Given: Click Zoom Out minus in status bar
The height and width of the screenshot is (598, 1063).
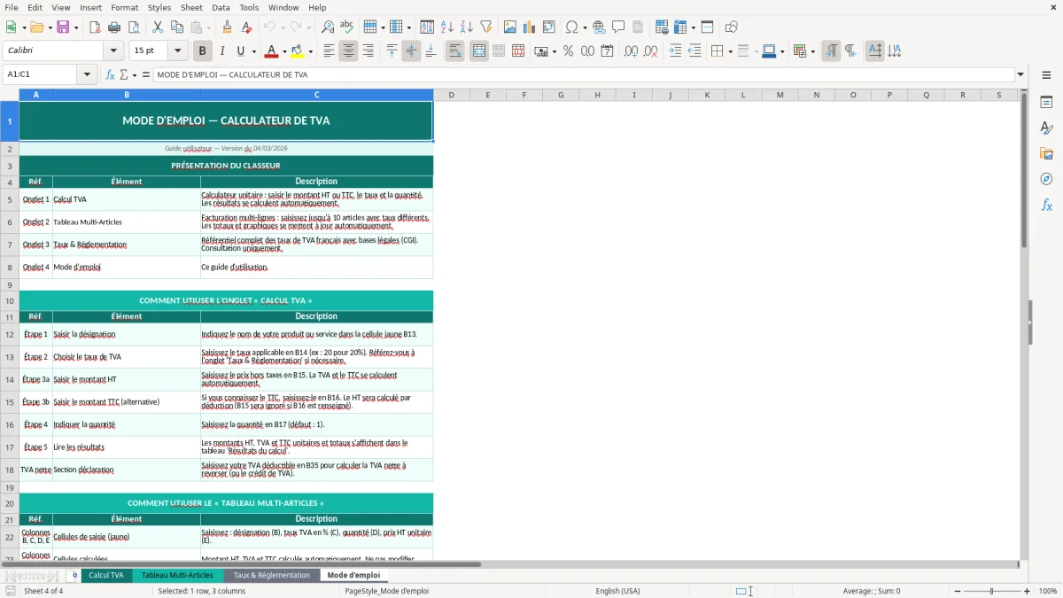Looking at the screenshot, I should (956, 591).
